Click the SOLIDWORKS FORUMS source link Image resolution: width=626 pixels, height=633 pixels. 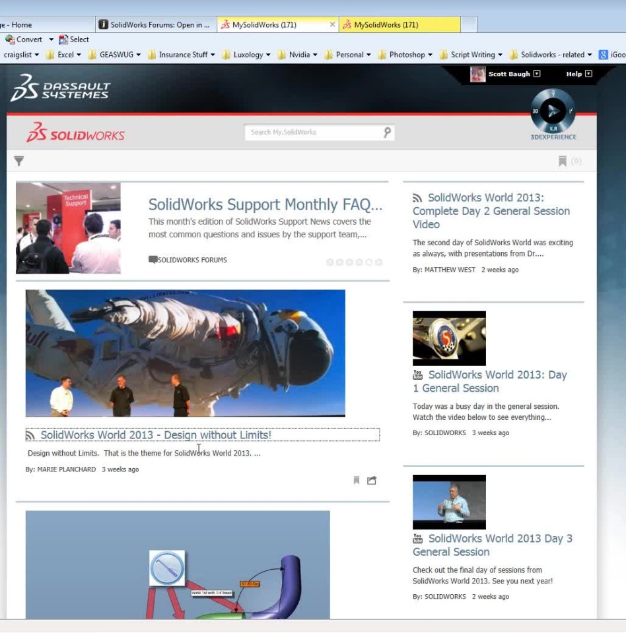pyautogui.click(x=192, y=260)
